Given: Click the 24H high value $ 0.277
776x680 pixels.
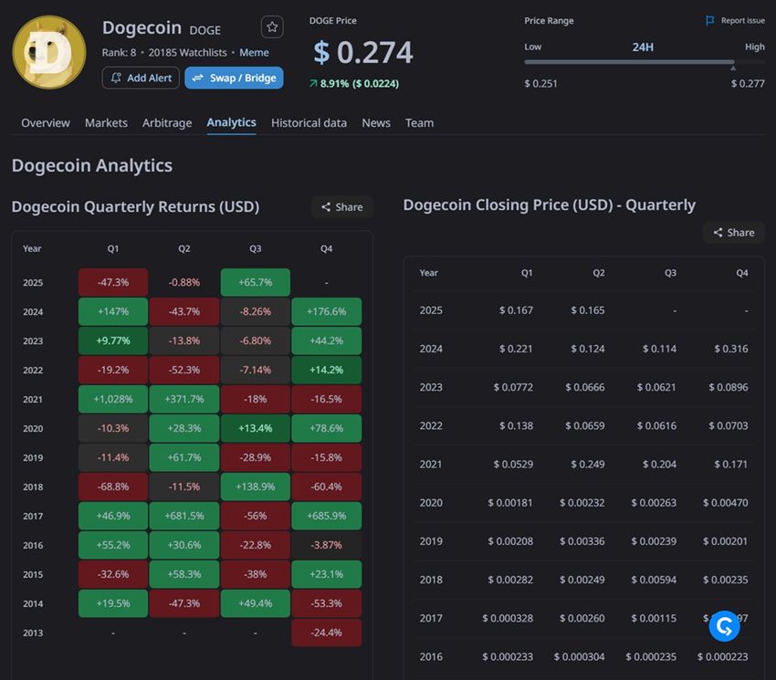Looking at the screenshot, I should [748, 84].
